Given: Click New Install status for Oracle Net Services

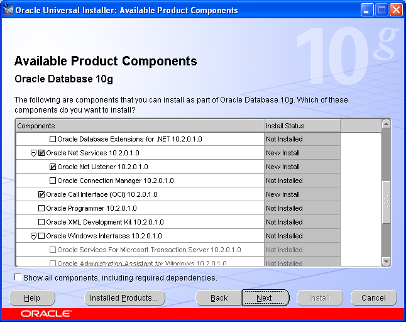Looking at the screenshot, I should coord(283,153).
